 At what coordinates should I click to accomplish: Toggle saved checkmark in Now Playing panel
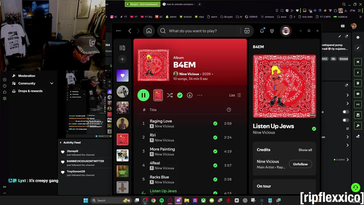click(x=314, y=129)
